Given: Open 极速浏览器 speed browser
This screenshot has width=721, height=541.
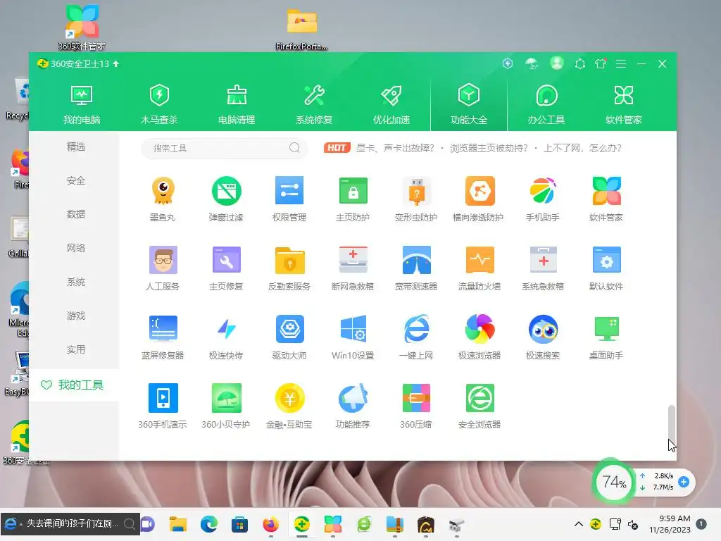Looking at the screenshot, I should [x=479, y=337].
